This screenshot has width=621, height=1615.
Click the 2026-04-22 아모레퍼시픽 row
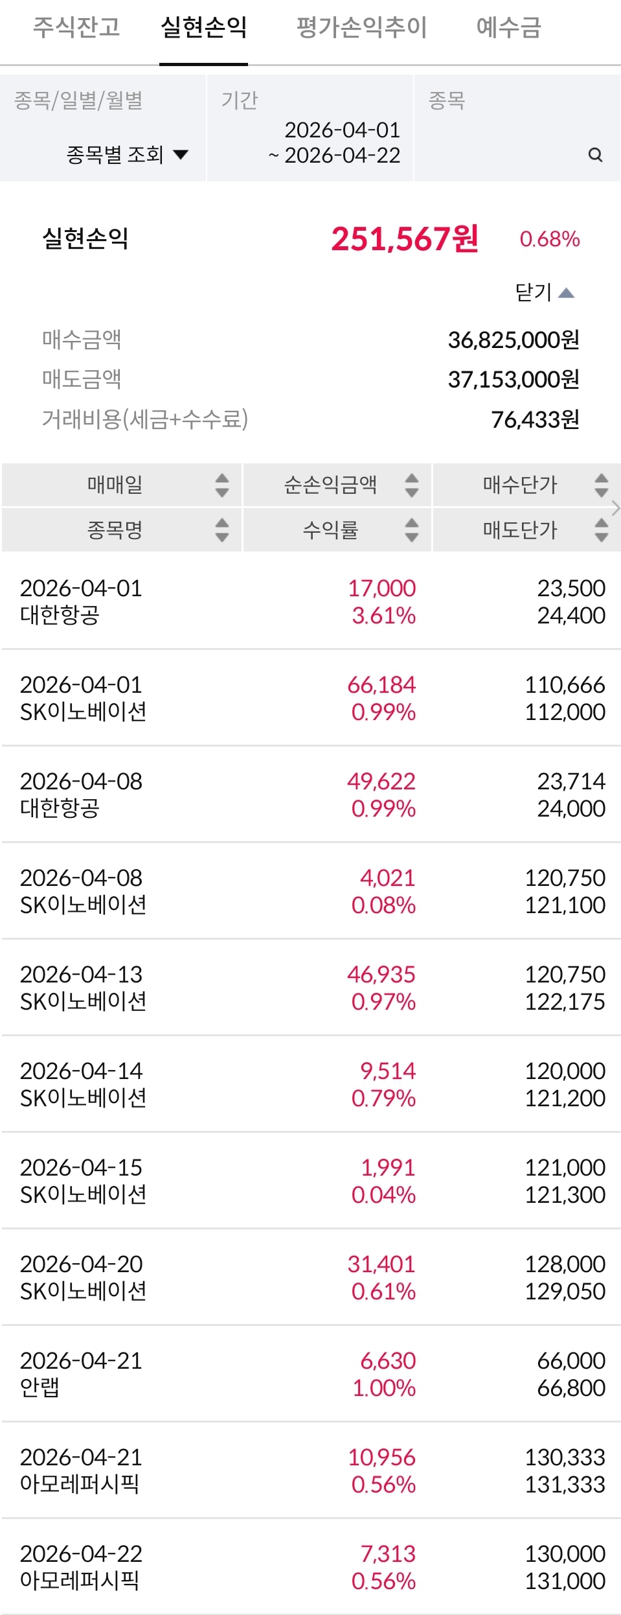coord(311,1567)
